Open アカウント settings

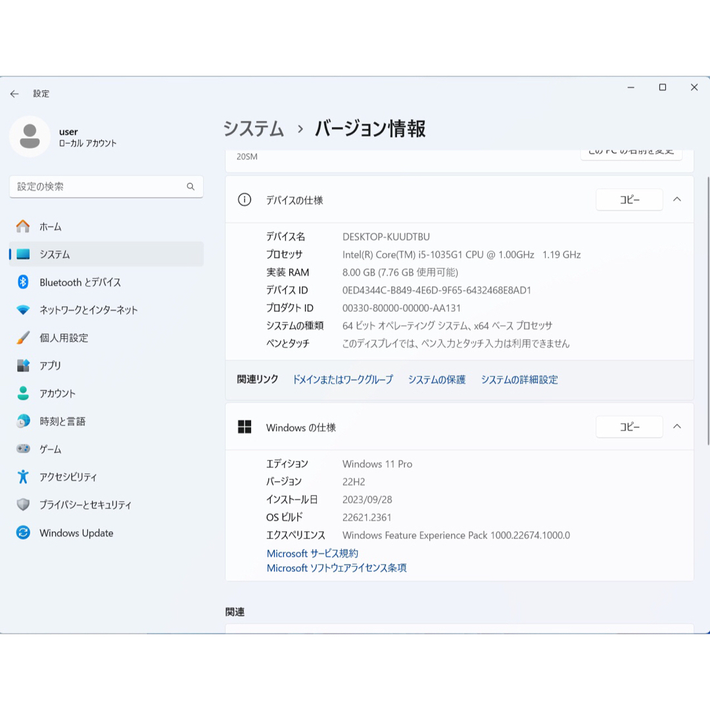pos(106,393)
